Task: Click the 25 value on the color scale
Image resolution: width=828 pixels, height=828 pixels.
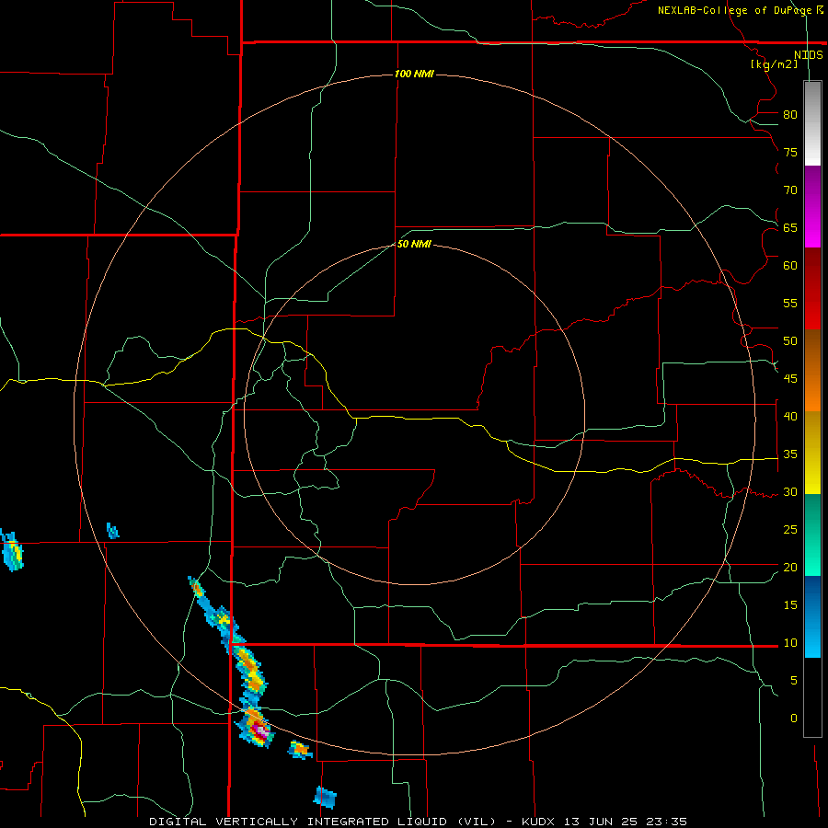Action: click(x=790, y=530)
